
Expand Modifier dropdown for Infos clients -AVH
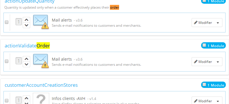218,101
